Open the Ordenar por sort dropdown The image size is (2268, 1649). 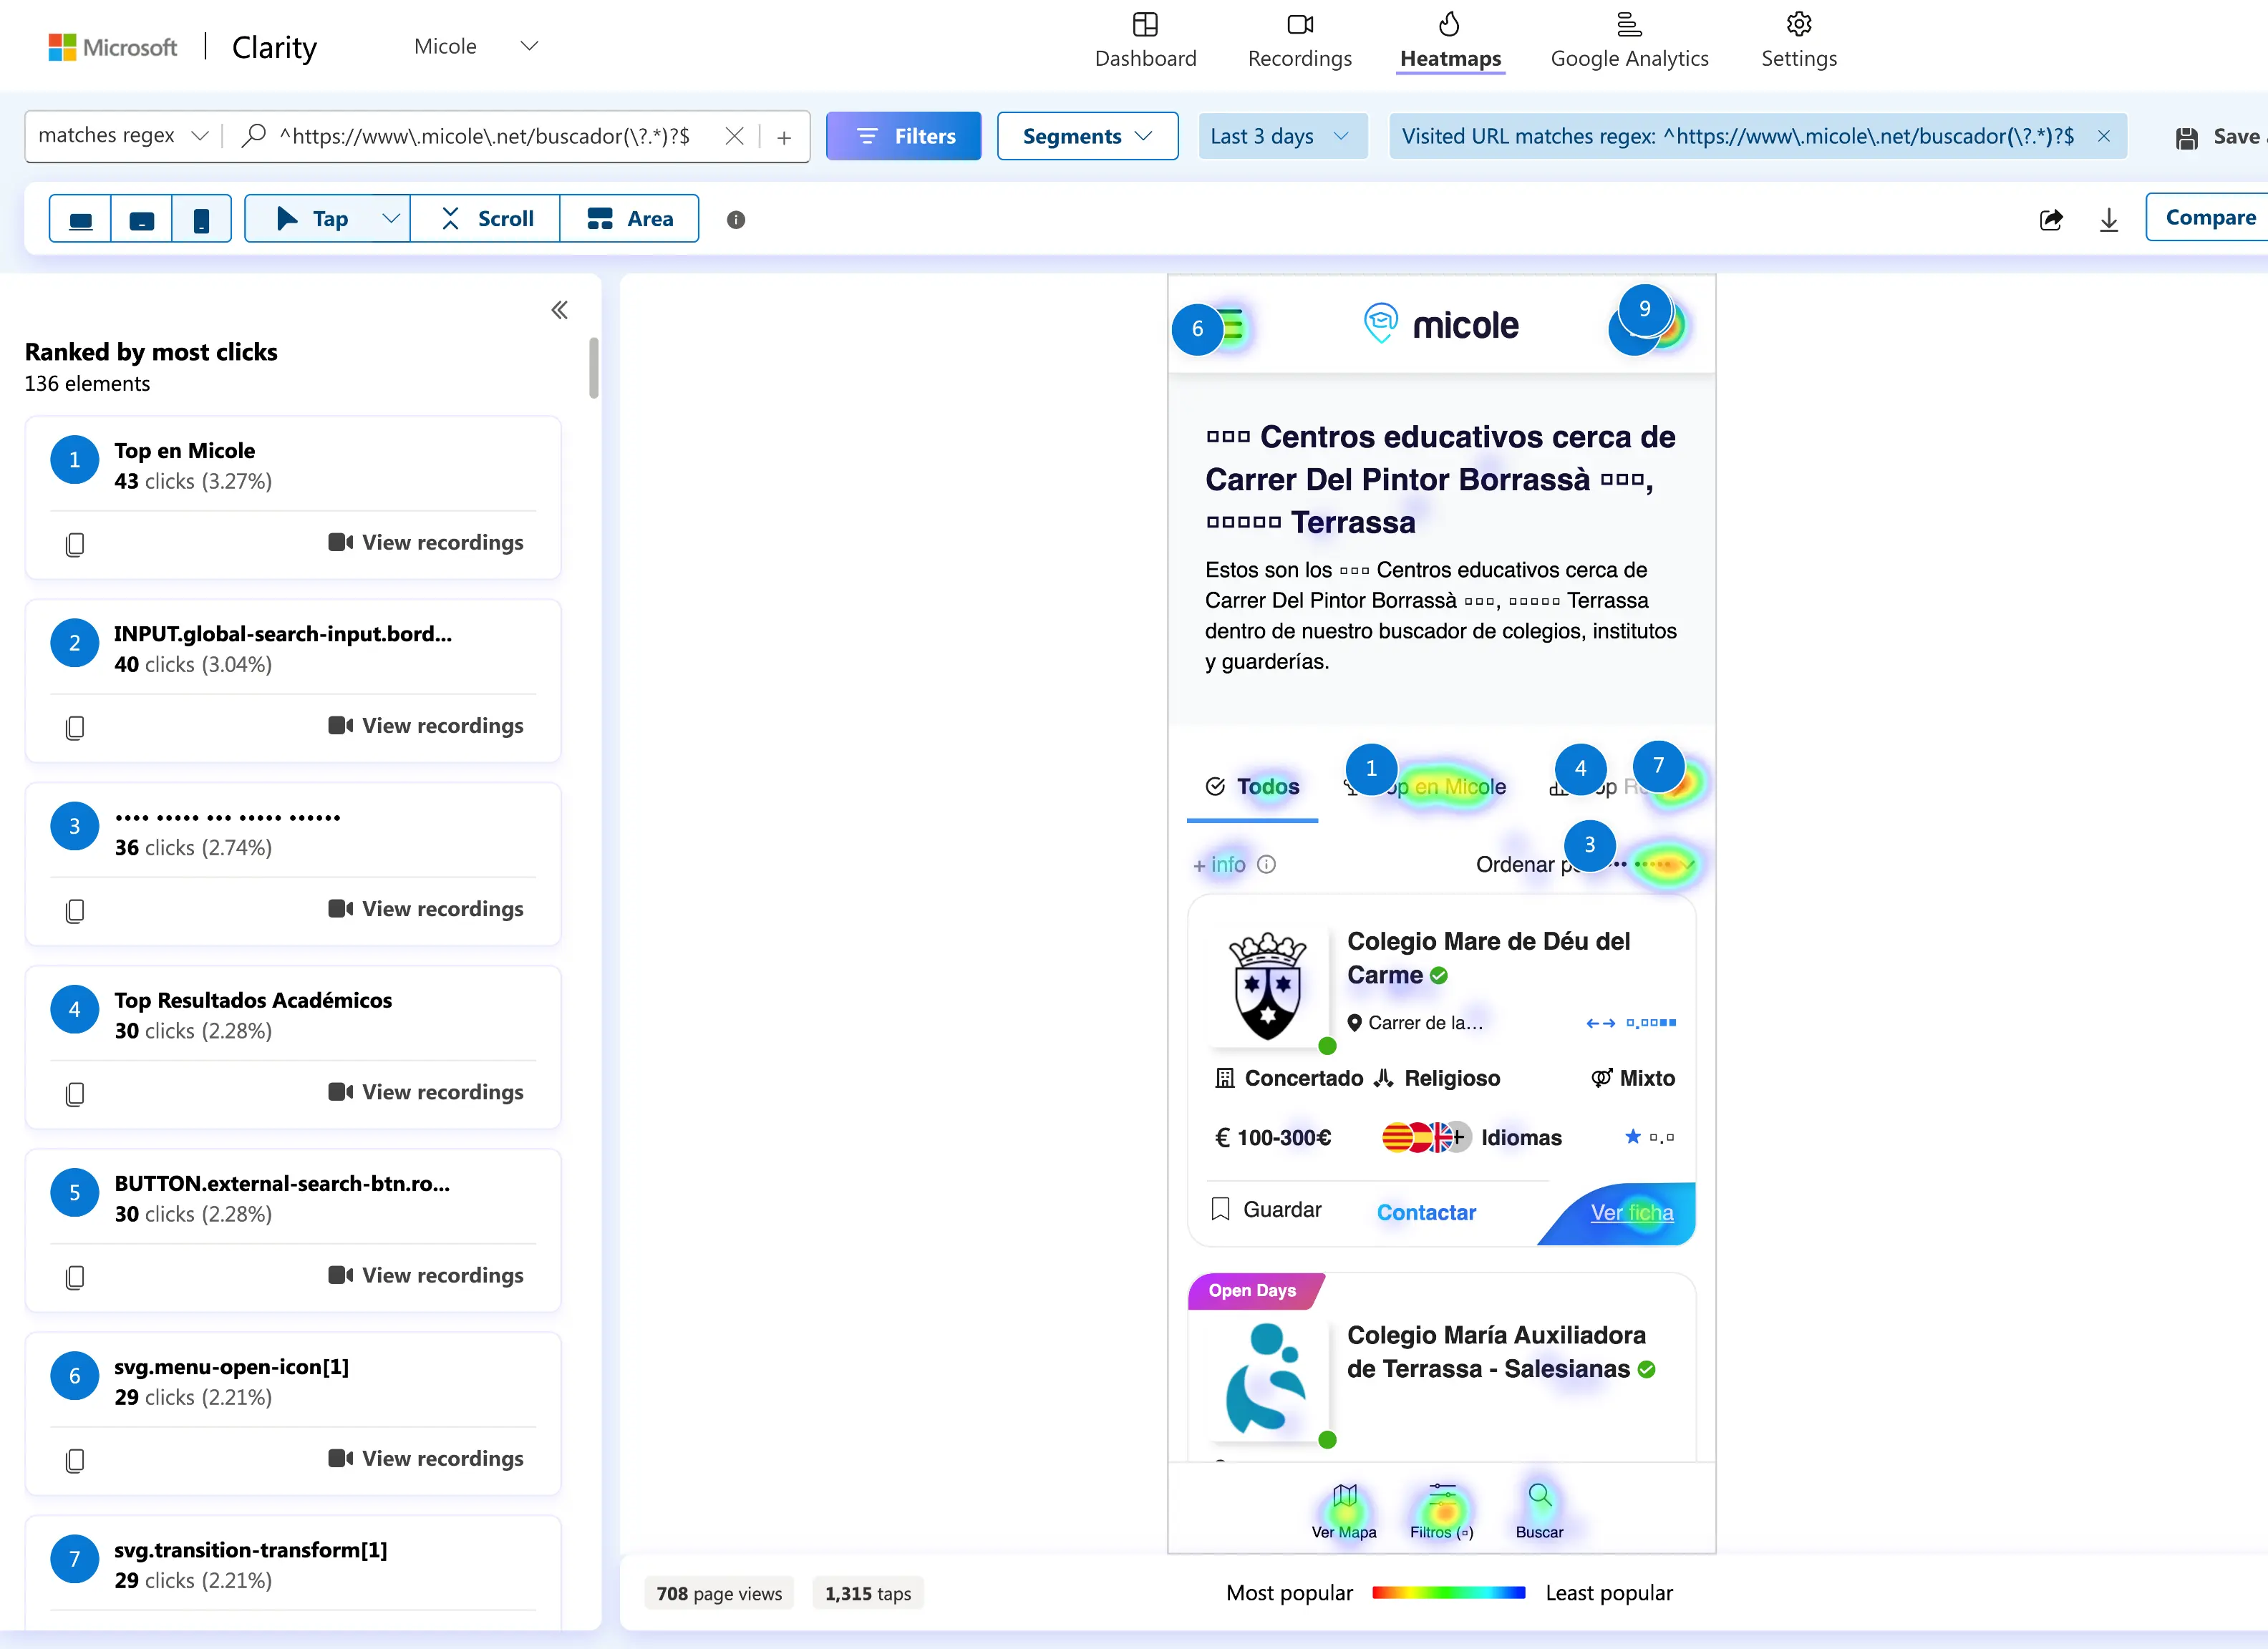click(x=1585, y=864)
